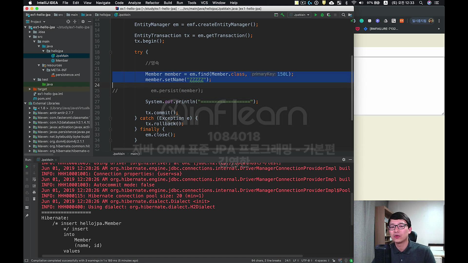
Task: Open the VCS menu
Action: pos(204,3)
